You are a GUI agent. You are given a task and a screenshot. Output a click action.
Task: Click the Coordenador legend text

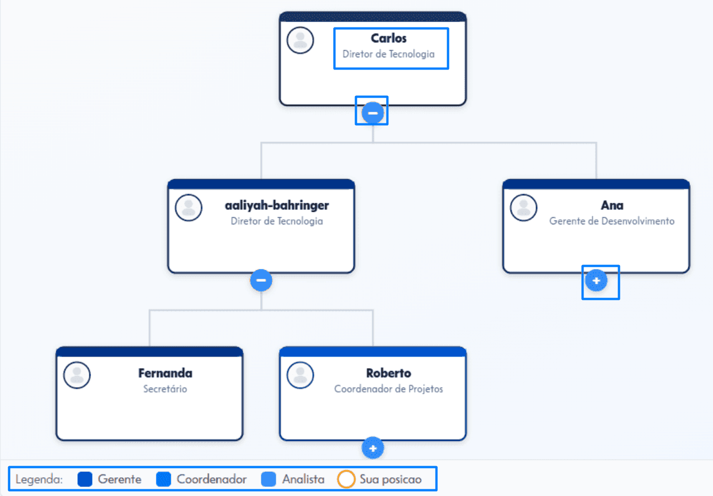[212, 479]
